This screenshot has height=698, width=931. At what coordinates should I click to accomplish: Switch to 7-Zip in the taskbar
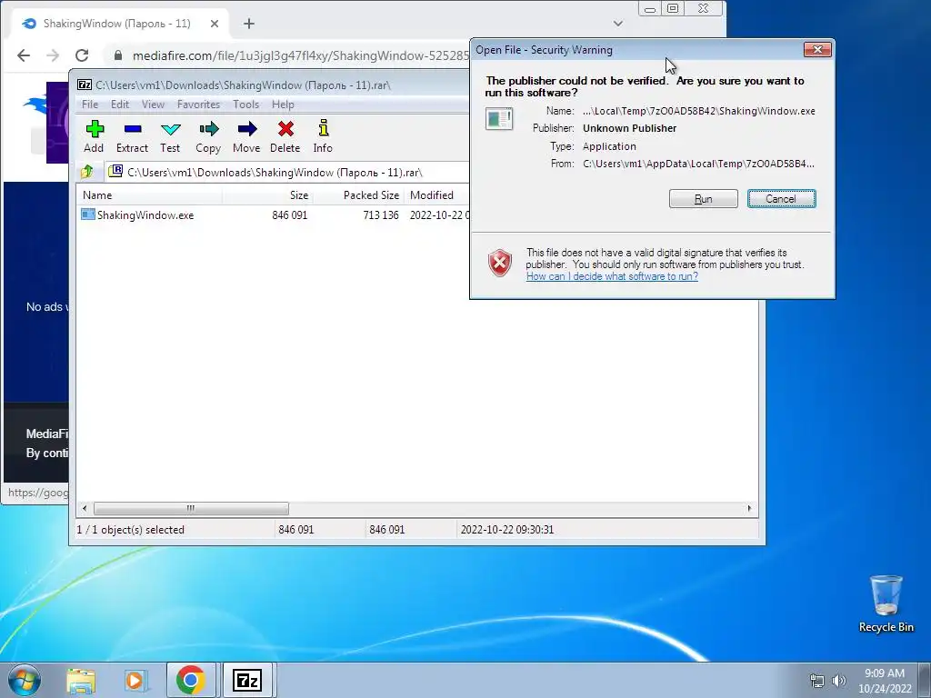tap(247, 680)
